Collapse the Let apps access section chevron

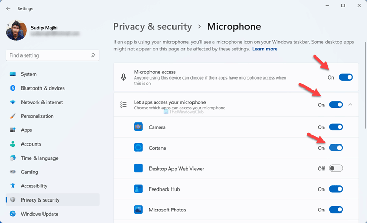click(350, 105)
